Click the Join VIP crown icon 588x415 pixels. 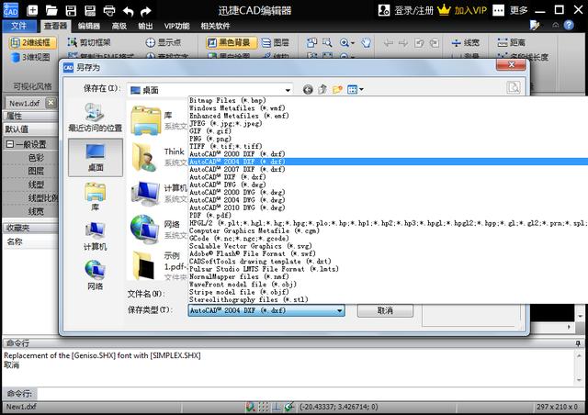pyautogui.click(x=444, y=10)
